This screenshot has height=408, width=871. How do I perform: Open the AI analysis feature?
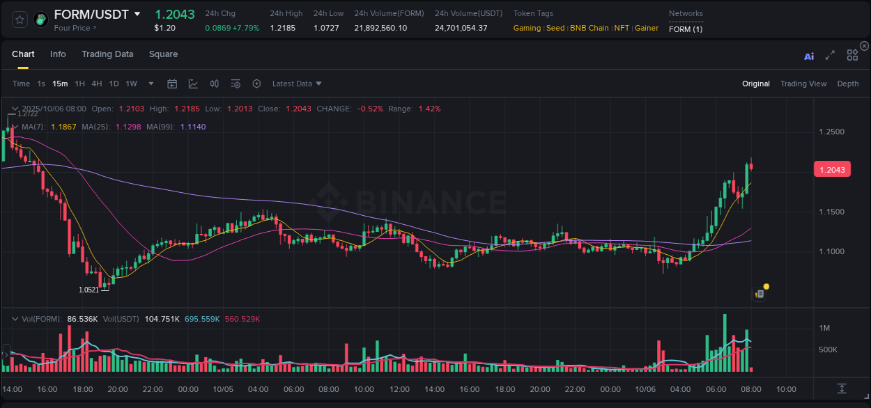coord(809,55)
